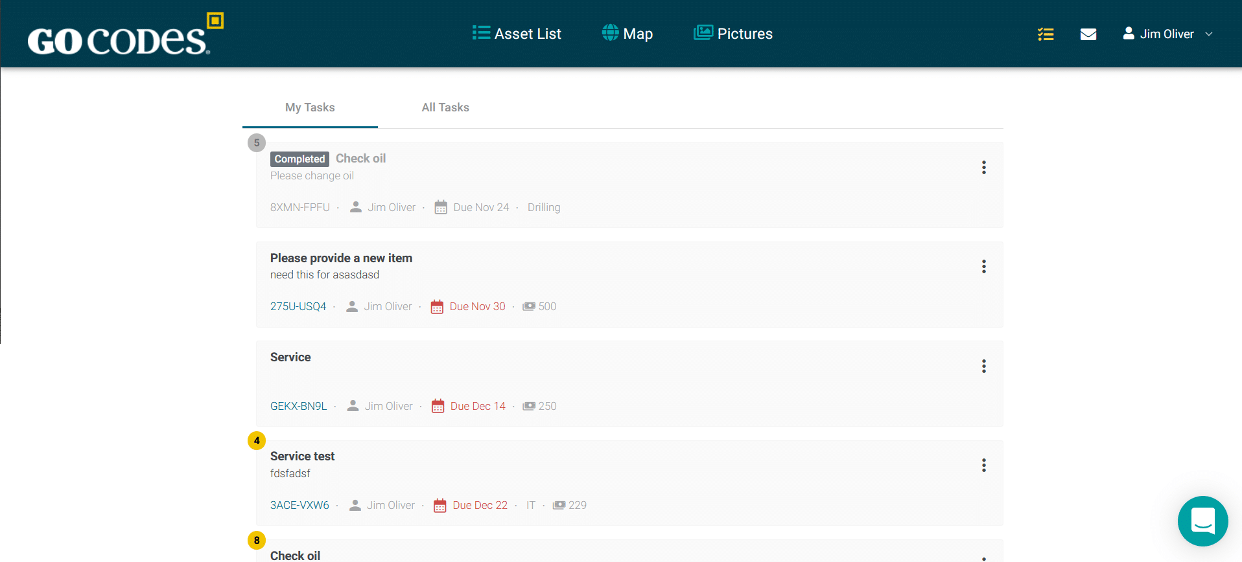The height and width of the screenshot is (562, 1242).
Task: Click the Please provide a new item task
Action: (x=341, y=258)
